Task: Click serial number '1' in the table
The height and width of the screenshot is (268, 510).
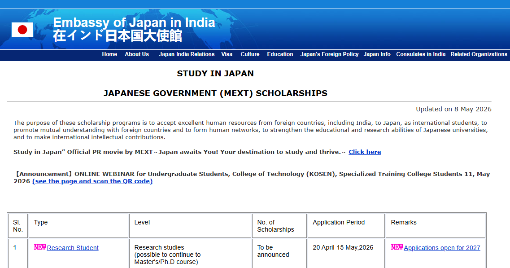Action: (x=15, y=247)
